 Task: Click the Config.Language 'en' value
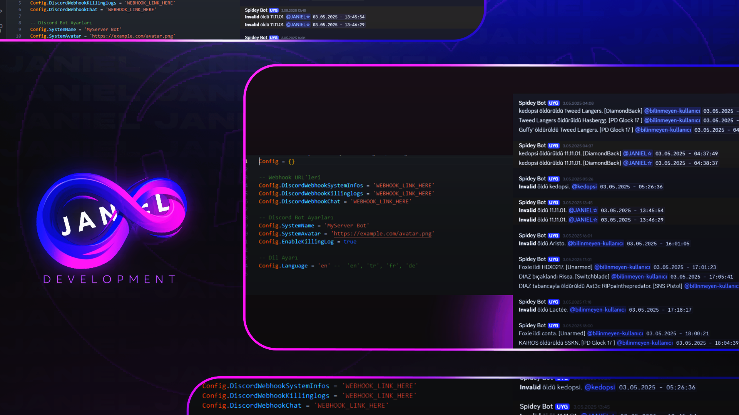324,266
